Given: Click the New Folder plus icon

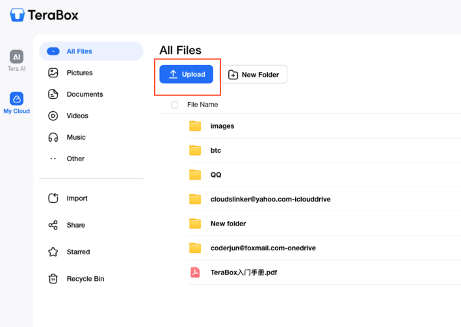Looking at the screenshot, I should [233, 75].
